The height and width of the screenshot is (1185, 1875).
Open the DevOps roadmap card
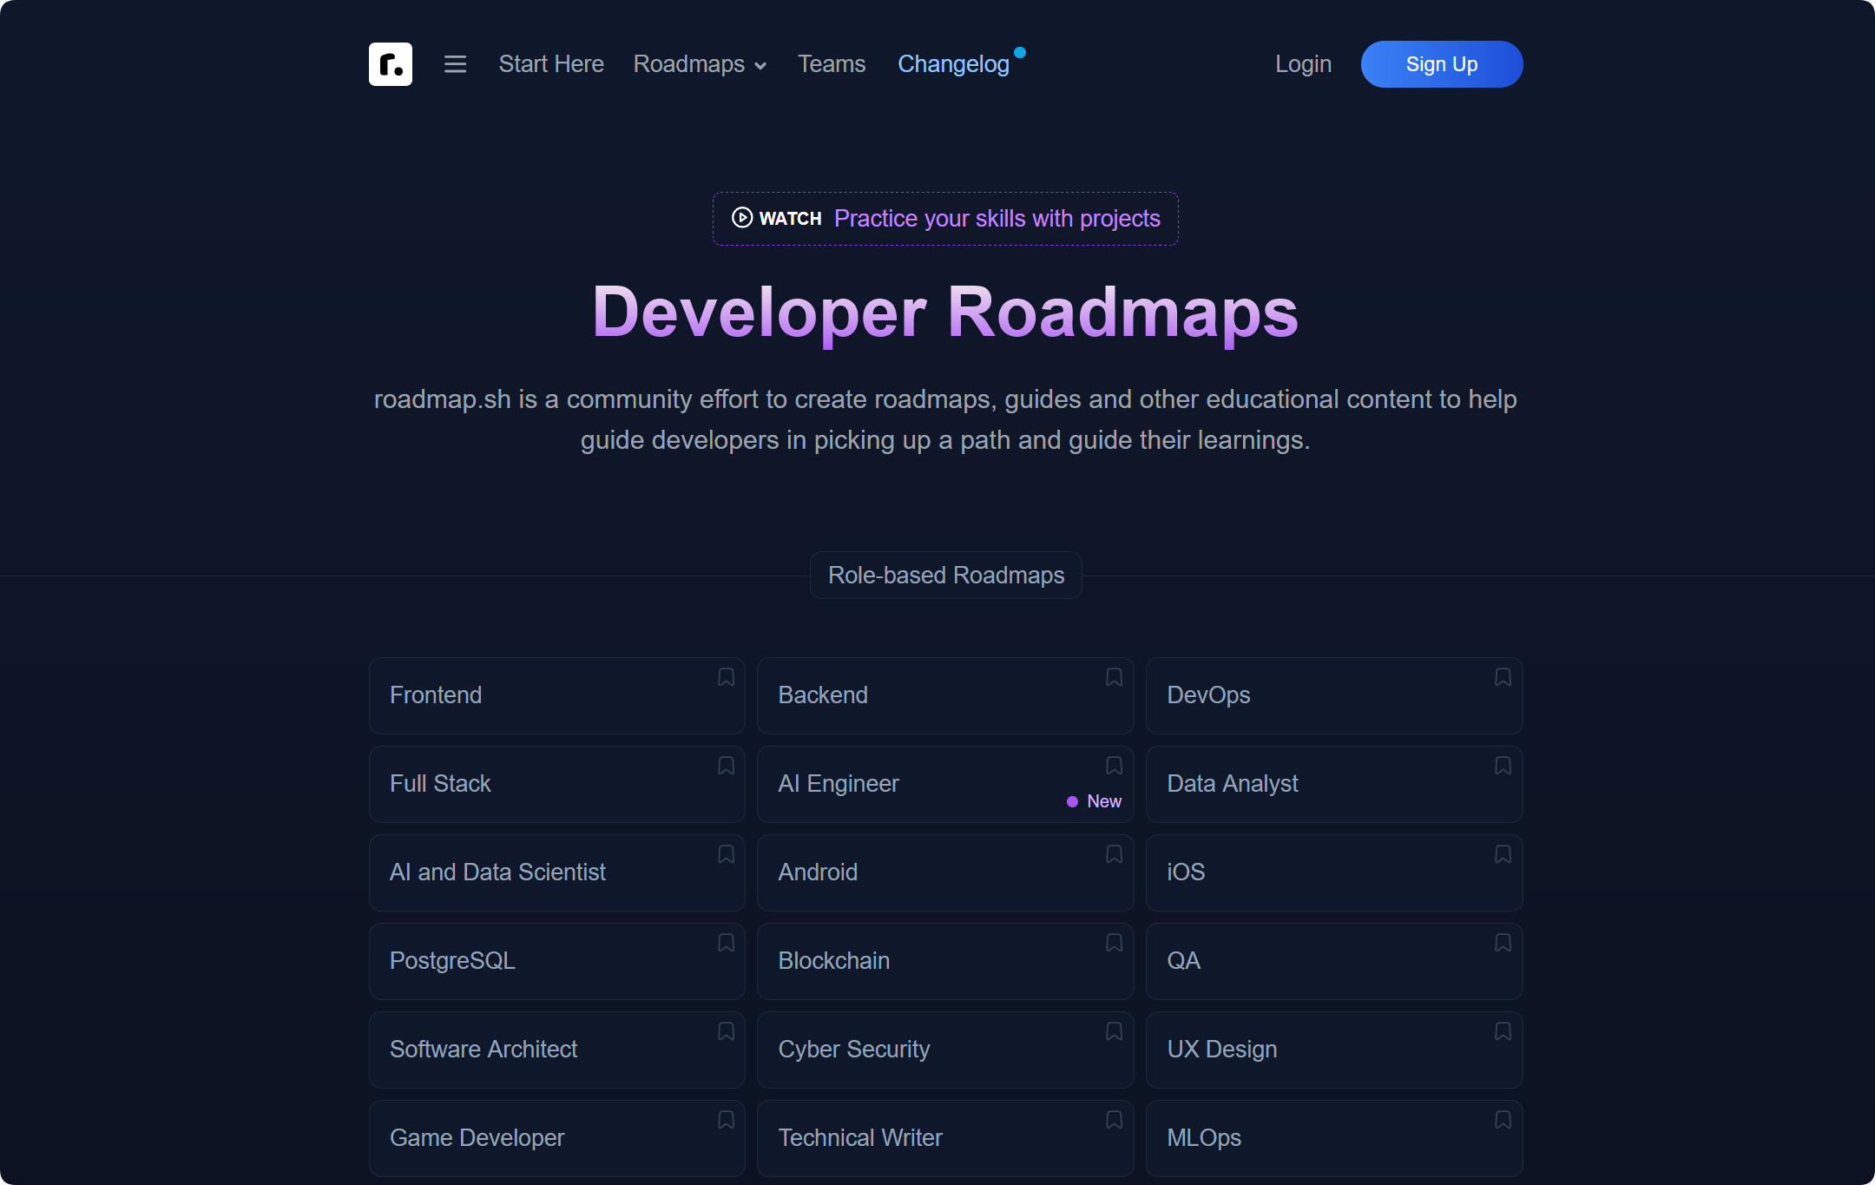[1334, 695]
